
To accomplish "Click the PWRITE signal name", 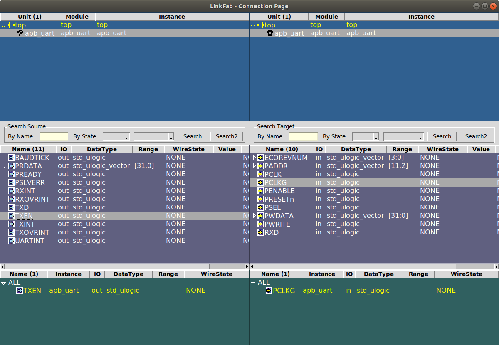I will [x=277, y=224].
